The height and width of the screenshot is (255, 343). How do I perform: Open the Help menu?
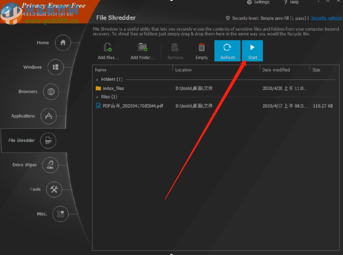291,2
